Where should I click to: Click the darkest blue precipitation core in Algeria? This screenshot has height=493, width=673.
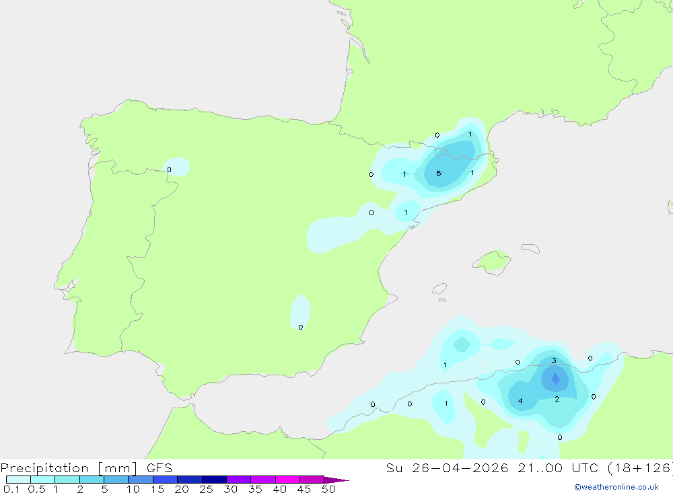pyautogui.click(x=555, y=379)
